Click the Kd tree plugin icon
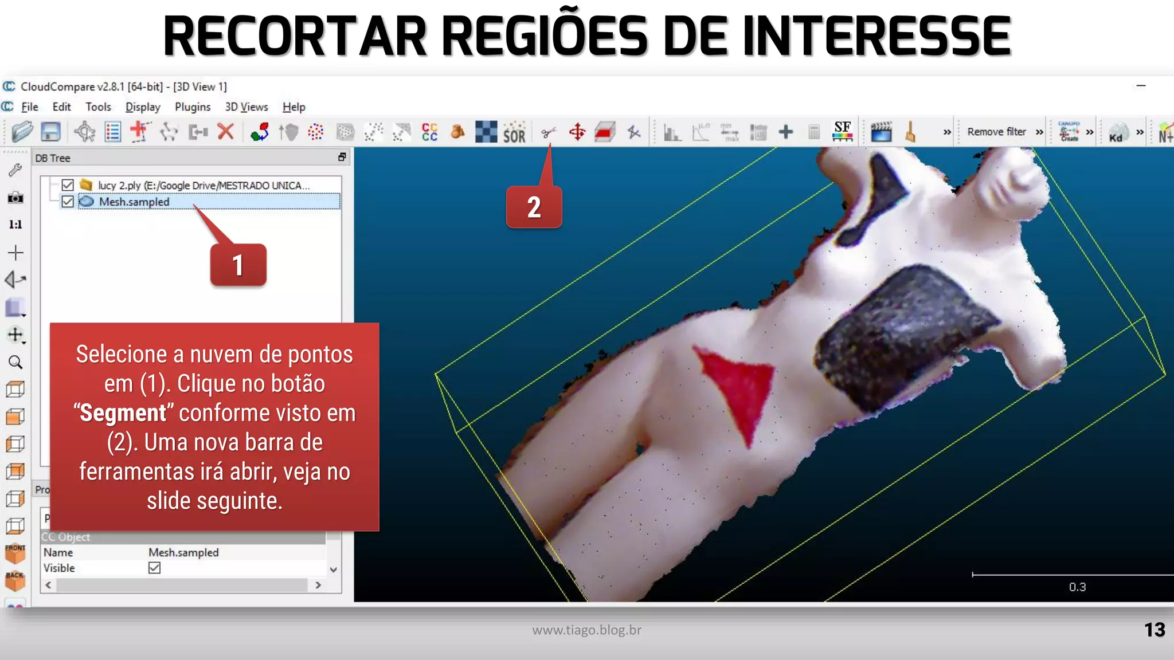The width and height of the screenshot is (1174, 660). pyautogui.click(x=1117, y=132)
